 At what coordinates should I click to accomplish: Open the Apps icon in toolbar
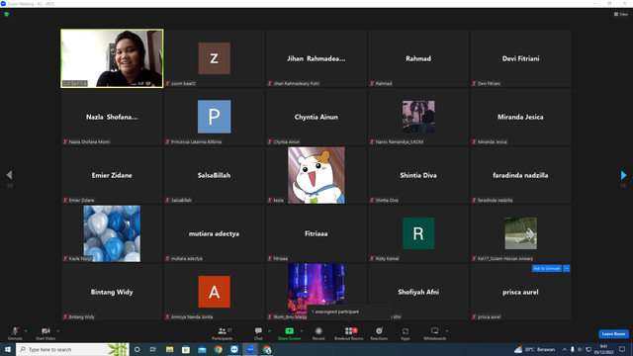[x=406, y=331]
